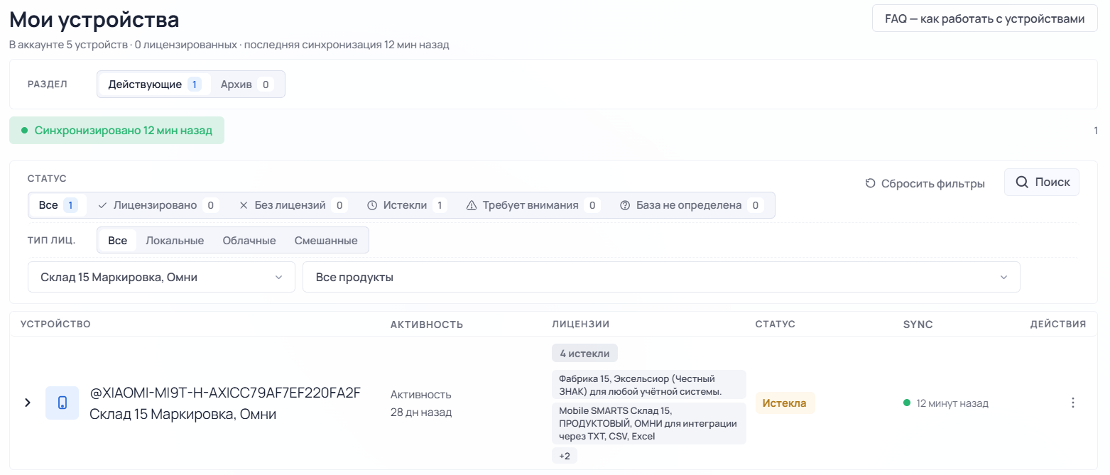Open FAQ — как работать с устройствами
The width and height of the screenshot is (1110, 475).
click(985, 18)
